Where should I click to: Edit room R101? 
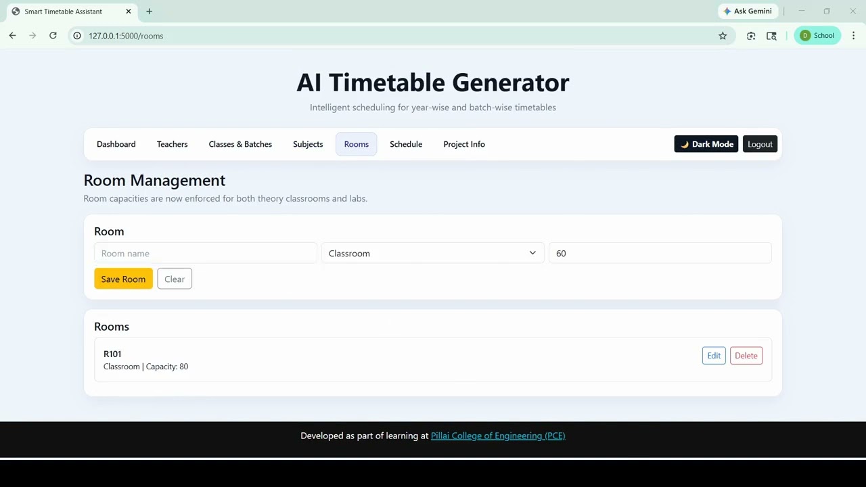[x=714, y=356]
